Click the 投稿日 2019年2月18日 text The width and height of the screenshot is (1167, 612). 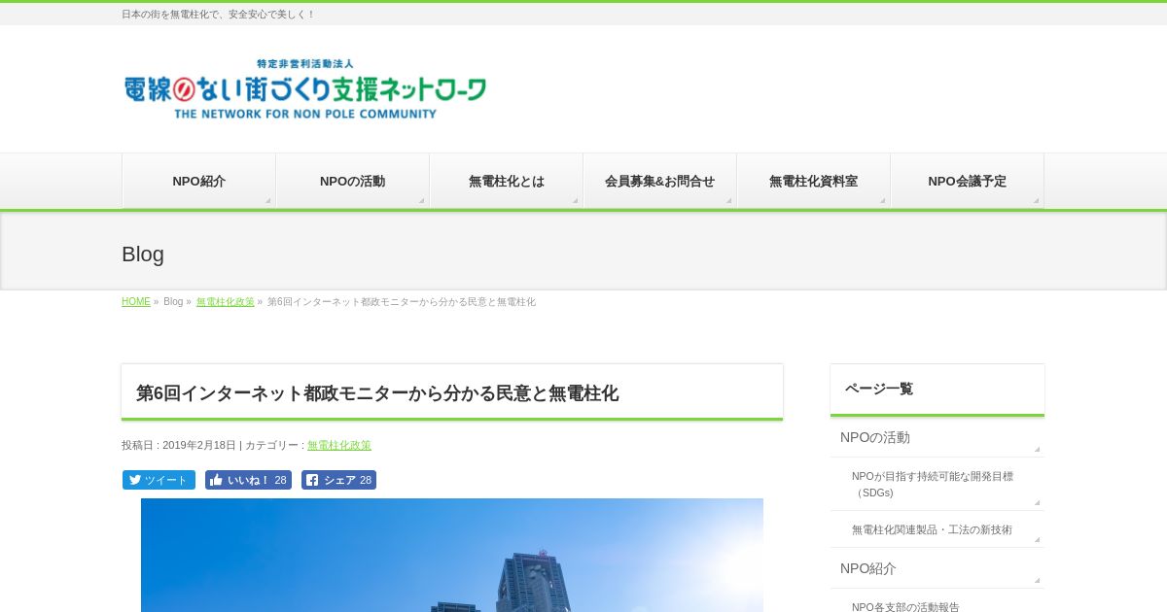pyautogui.click(x=179, y=445)
